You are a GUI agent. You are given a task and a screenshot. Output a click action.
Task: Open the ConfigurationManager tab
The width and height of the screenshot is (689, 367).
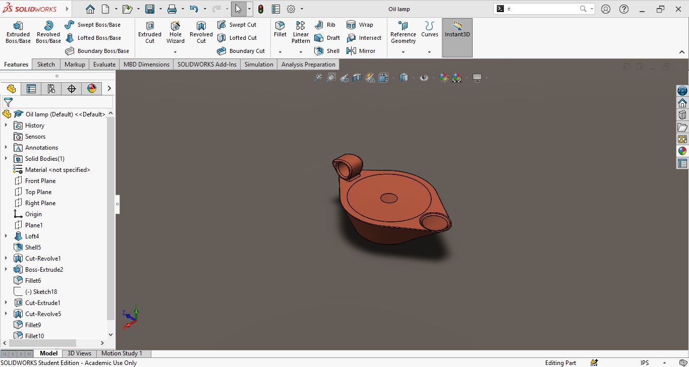[51, 89]
